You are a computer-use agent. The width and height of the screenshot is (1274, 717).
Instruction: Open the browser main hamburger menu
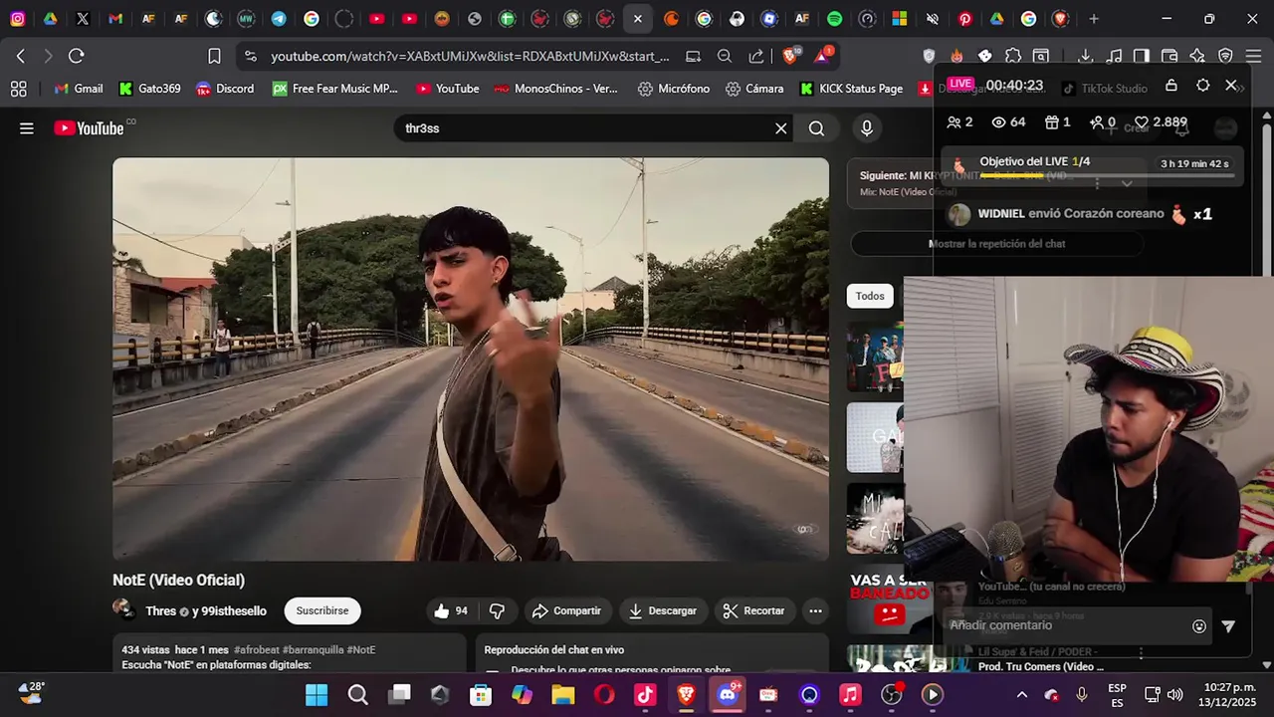tap(1253, 56)
